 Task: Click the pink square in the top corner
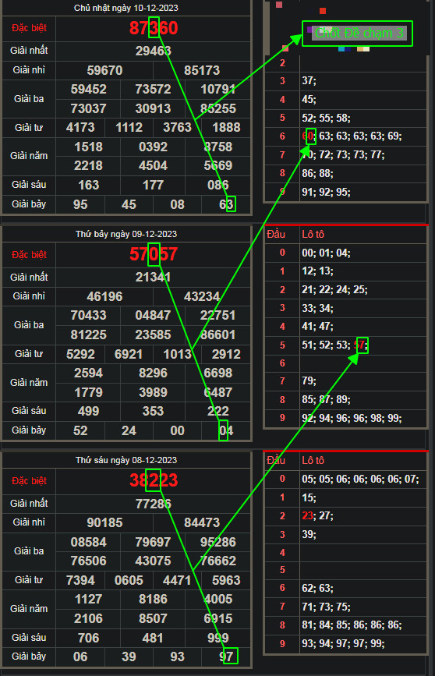[x=279, y=5]
